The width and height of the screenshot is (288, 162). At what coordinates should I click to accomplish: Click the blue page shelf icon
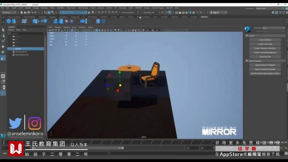coord(98,21)
